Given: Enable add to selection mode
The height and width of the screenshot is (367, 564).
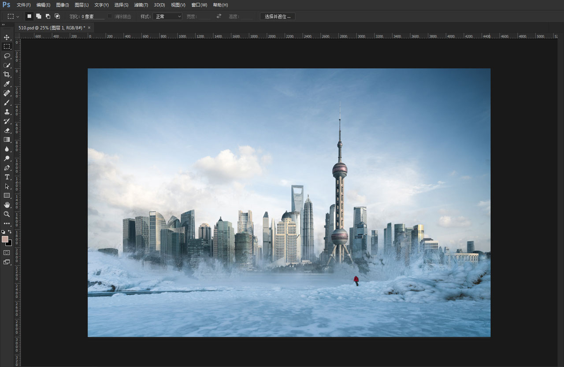Looking at the screenshot, I should (x=39, y=16).
